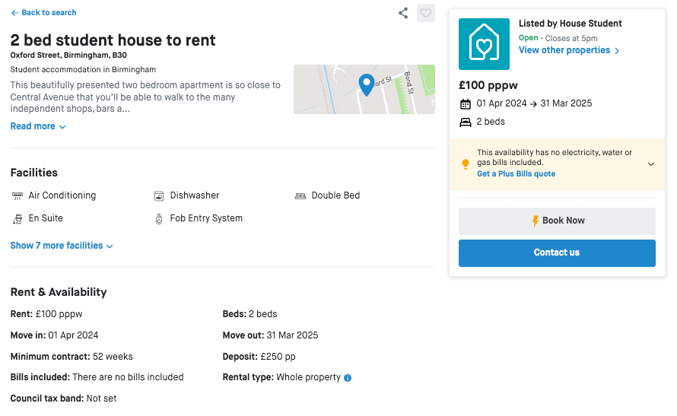Expand the Read more description
The width and height of the screenshot is (677, 416).
[38, 127]
